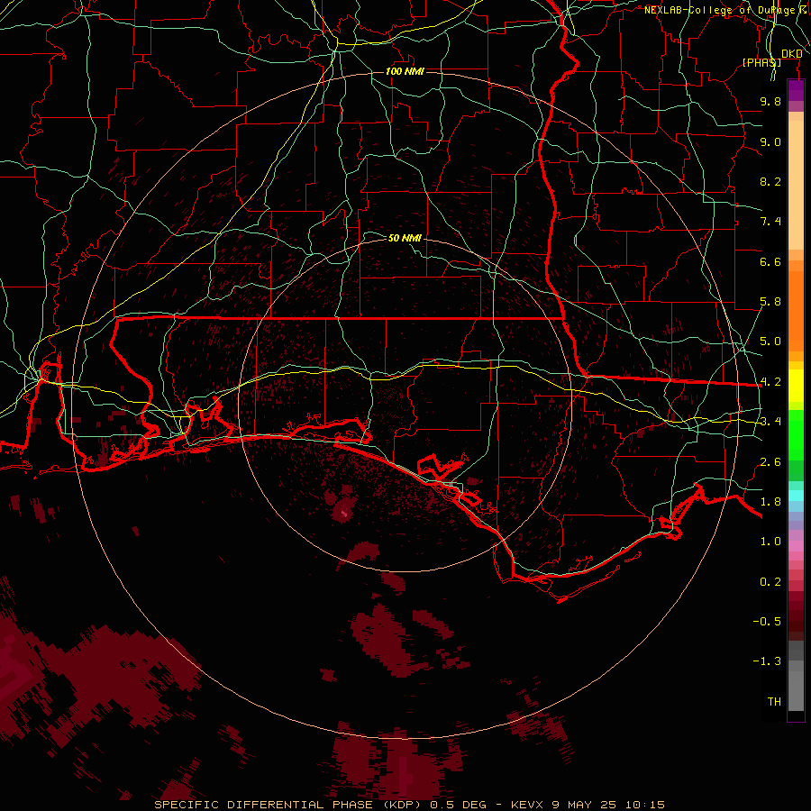Click the 6.6 value on color scale

pos(770,261)
